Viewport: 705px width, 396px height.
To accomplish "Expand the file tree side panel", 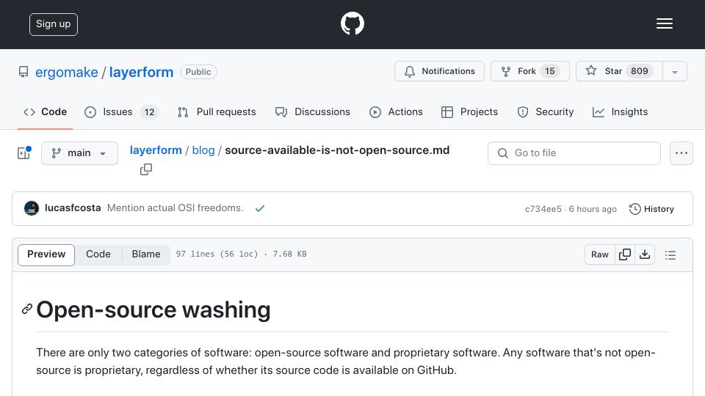I will 23,153.
